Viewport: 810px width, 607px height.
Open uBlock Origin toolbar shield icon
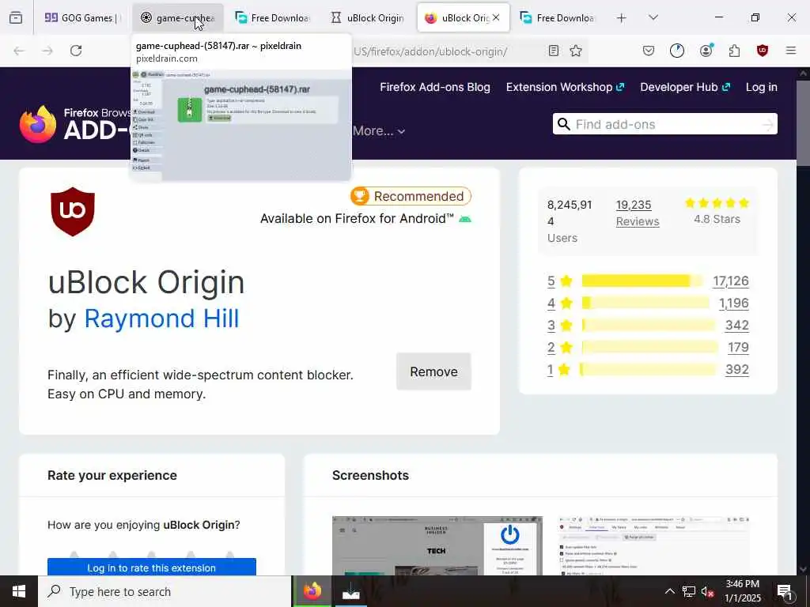pyautogui.click(x=763, y=51)
